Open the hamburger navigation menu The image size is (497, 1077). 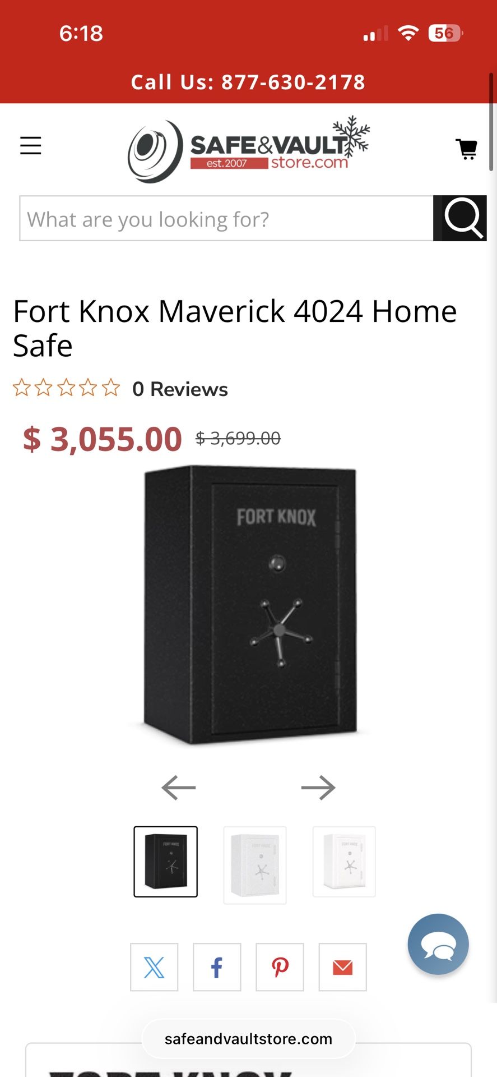[31, 146]
